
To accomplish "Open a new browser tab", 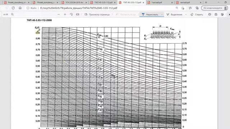I will tap(206, 3).
